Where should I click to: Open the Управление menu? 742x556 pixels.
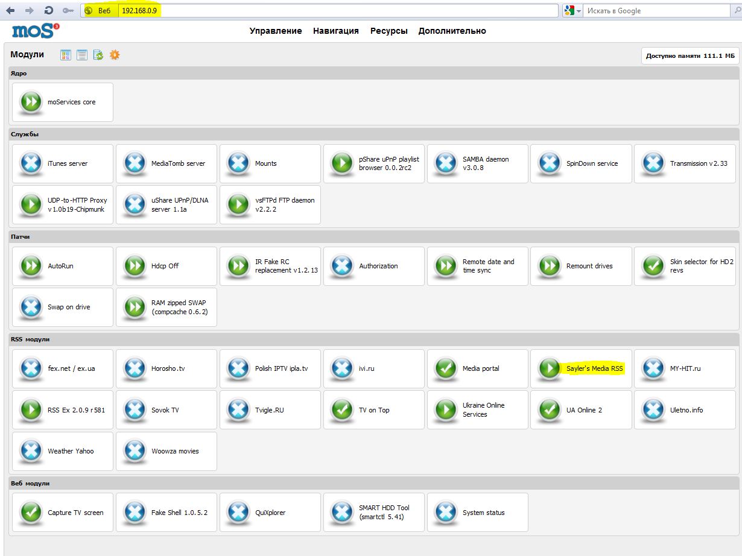(x=276, y=31)
